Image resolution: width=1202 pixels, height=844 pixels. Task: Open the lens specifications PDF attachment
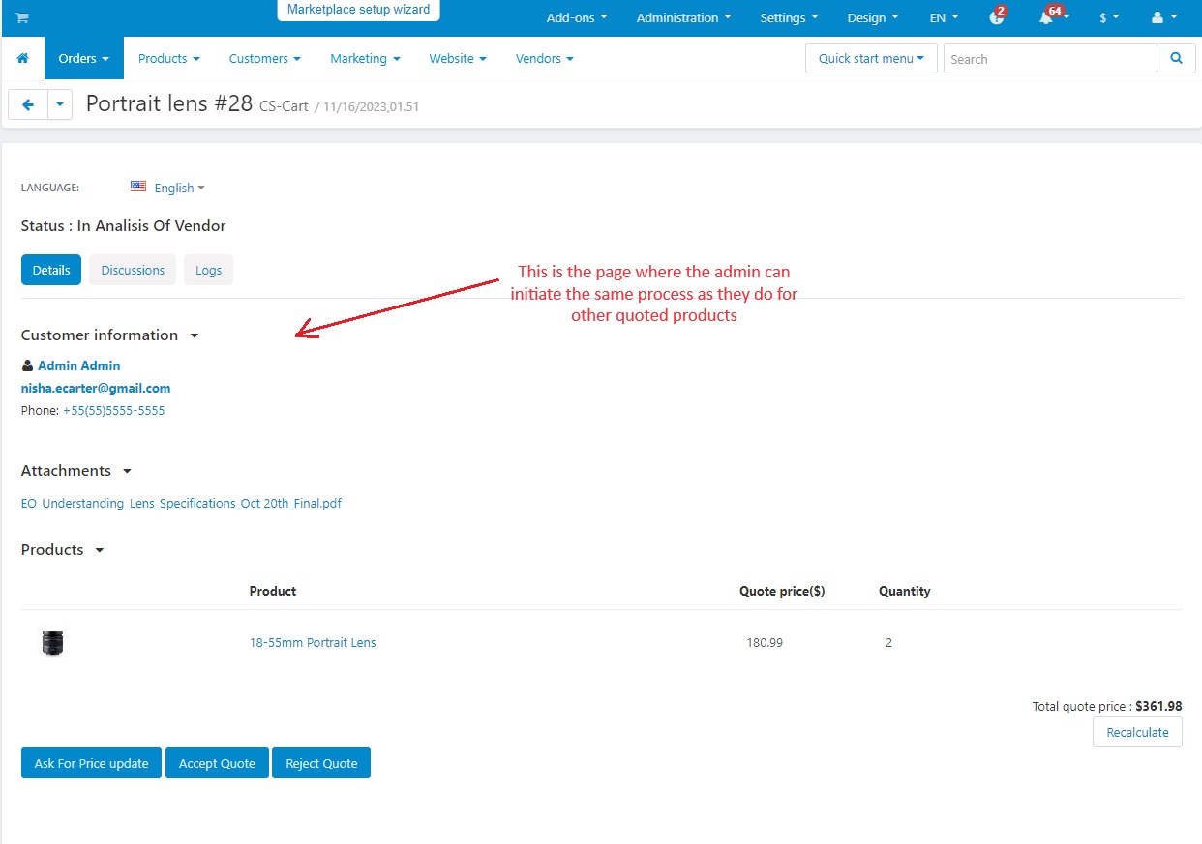coord(181,504)
